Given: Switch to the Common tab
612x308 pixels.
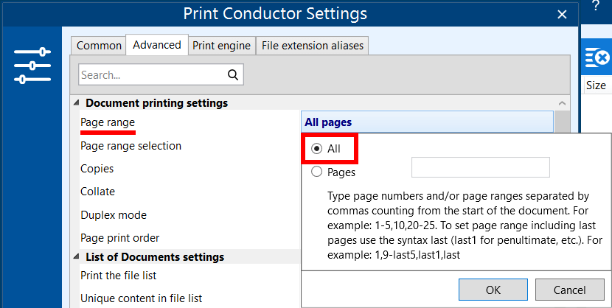Looking at the screenshot, I should click(99, 46).
